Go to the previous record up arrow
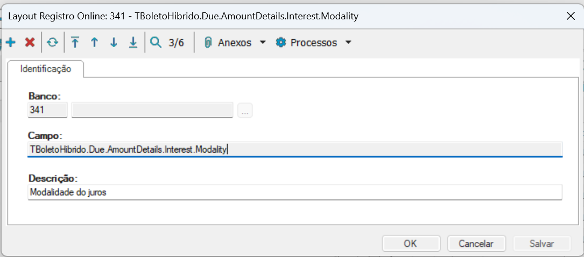 click(94, 42)
